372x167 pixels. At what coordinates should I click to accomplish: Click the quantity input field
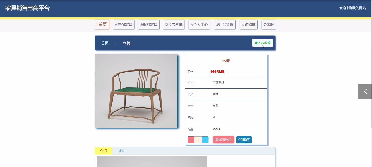pos(198,140)
